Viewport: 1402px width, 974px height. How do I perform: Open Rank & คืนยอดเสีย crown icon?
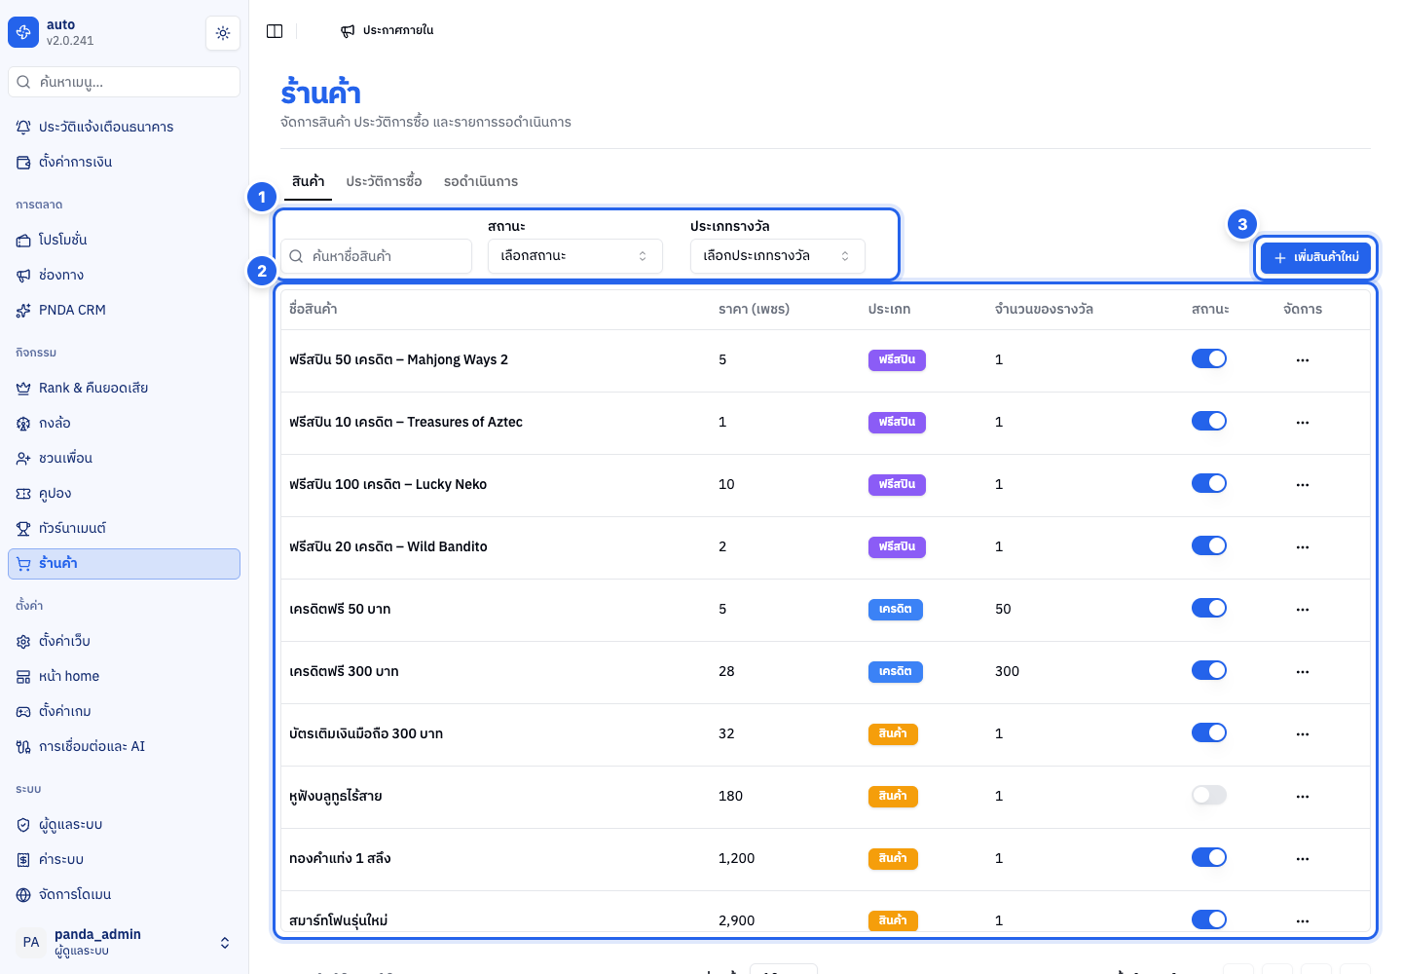[23, 388]
